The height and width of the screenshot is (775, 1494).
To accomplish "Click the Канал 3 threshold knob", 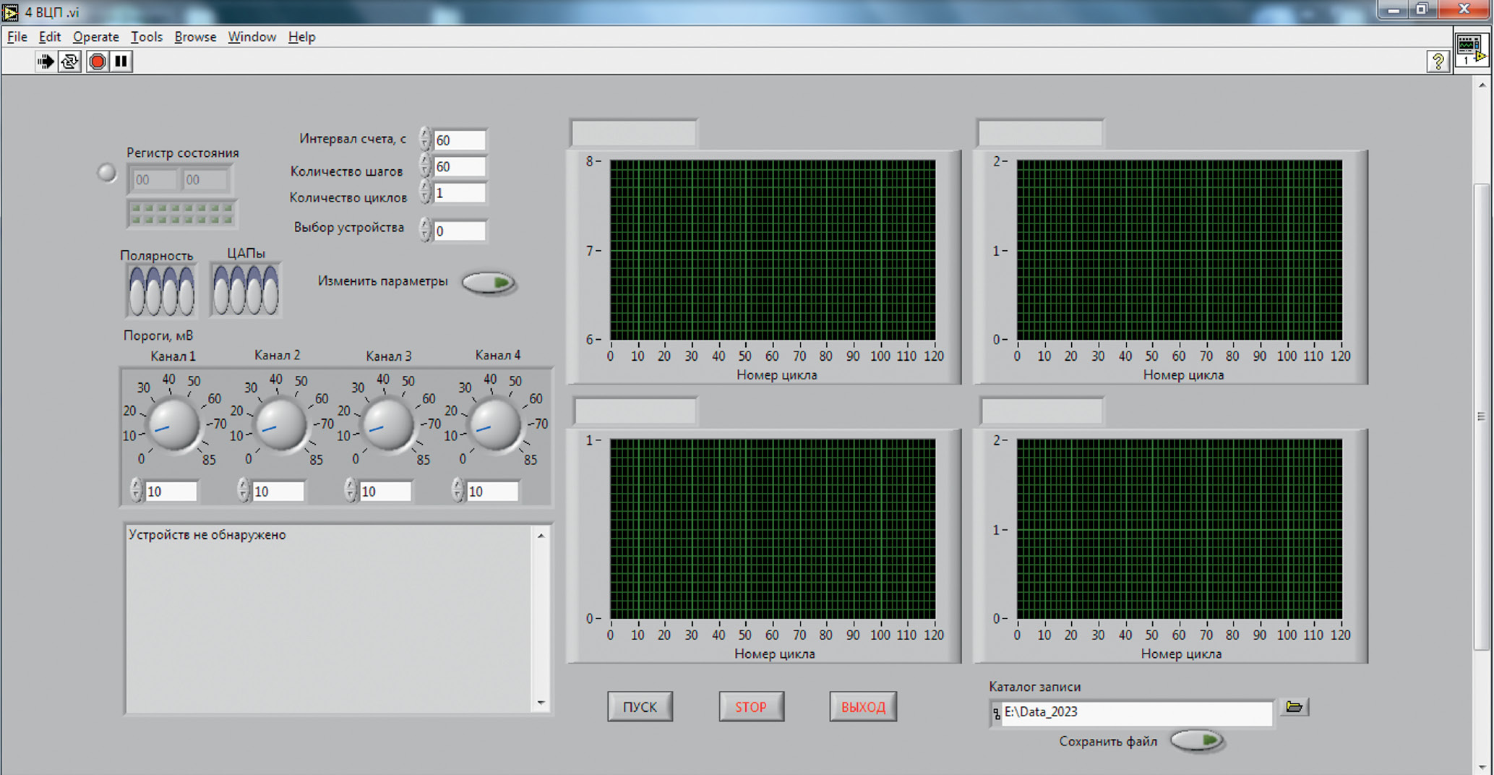I will point(387,425).
